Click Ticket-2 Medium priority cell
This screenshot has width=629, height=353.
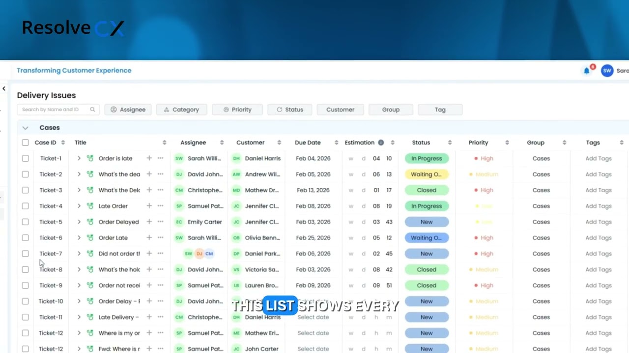484,174
